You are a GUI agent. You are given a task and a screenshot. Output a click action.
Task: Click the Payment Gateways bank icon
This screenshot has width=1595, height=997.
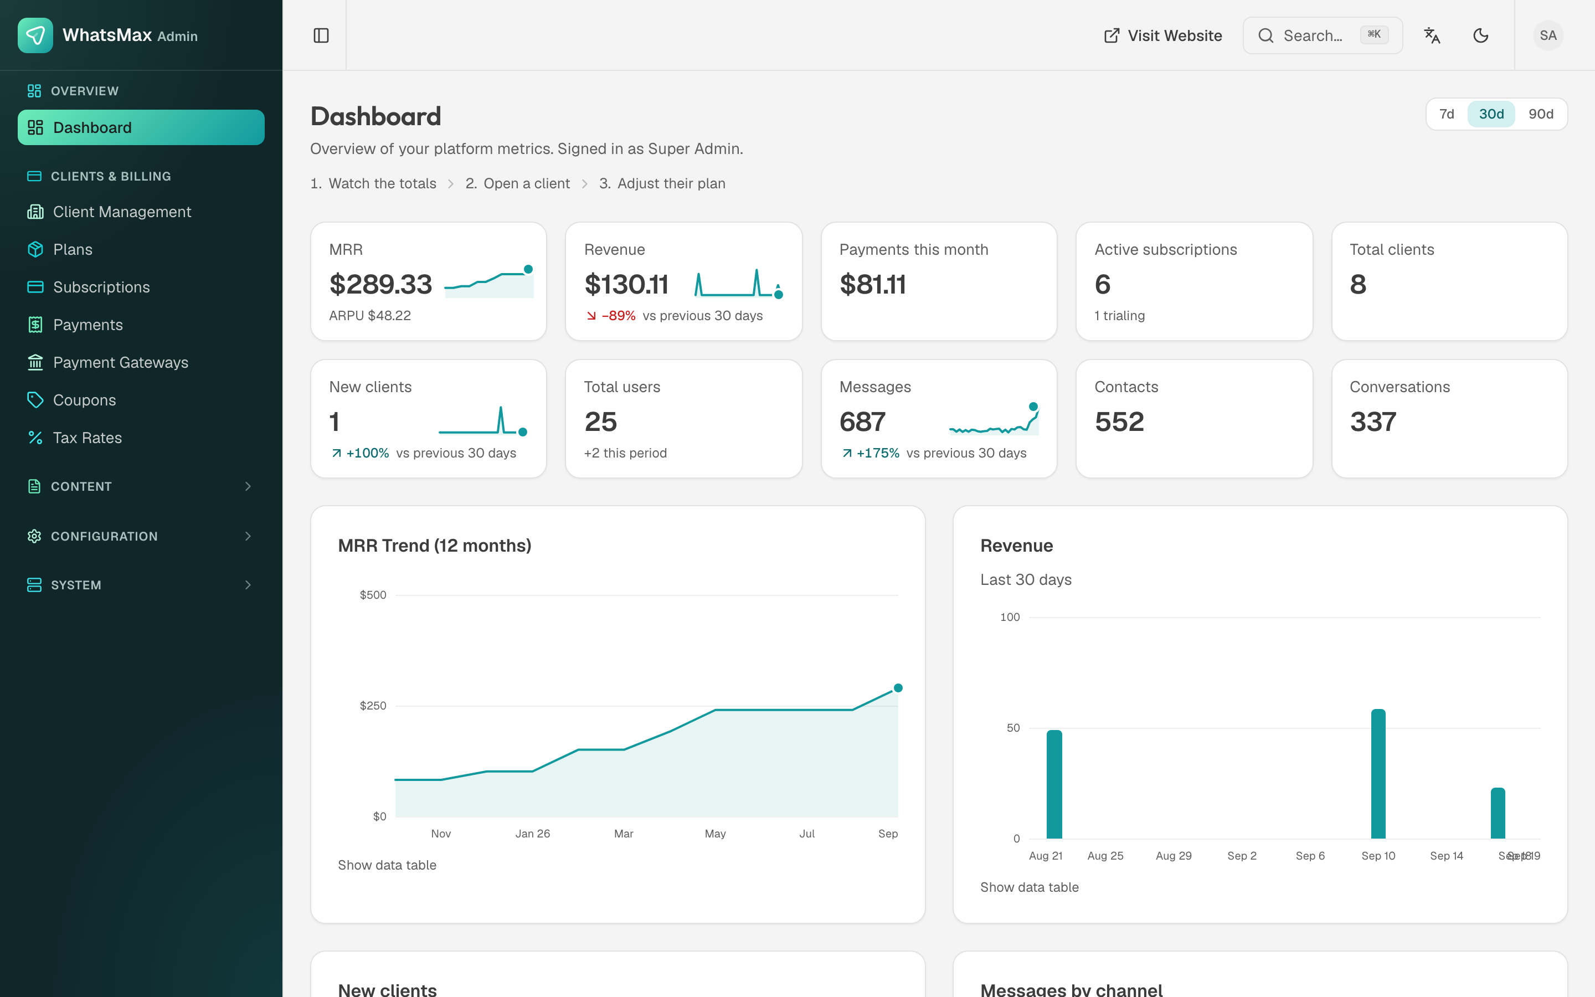(35, 362)
